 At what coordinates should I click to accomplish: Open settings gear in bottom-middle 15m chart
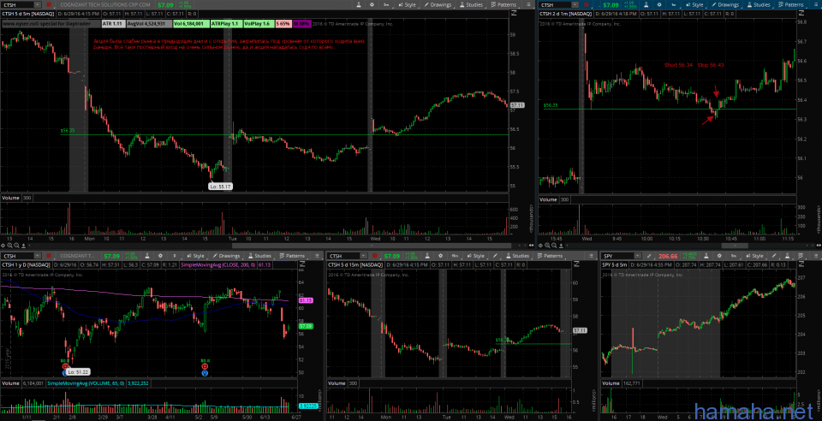441,256
